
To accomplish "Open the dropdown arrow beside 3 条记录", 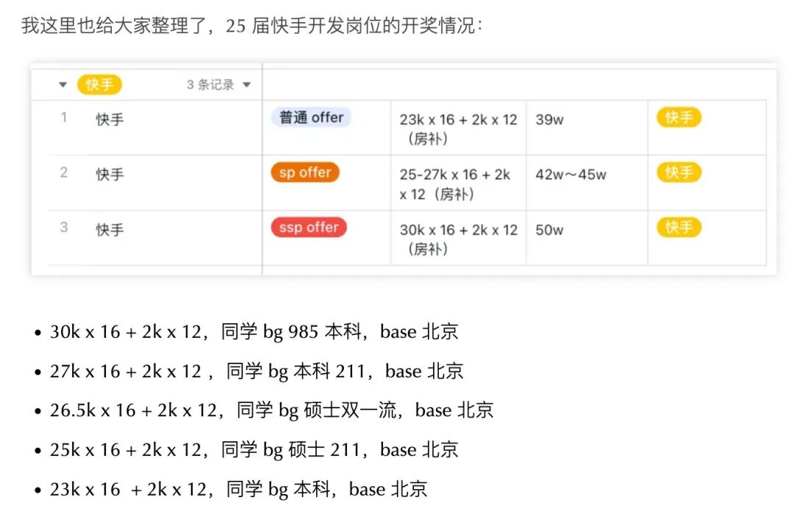I will 248,84.
